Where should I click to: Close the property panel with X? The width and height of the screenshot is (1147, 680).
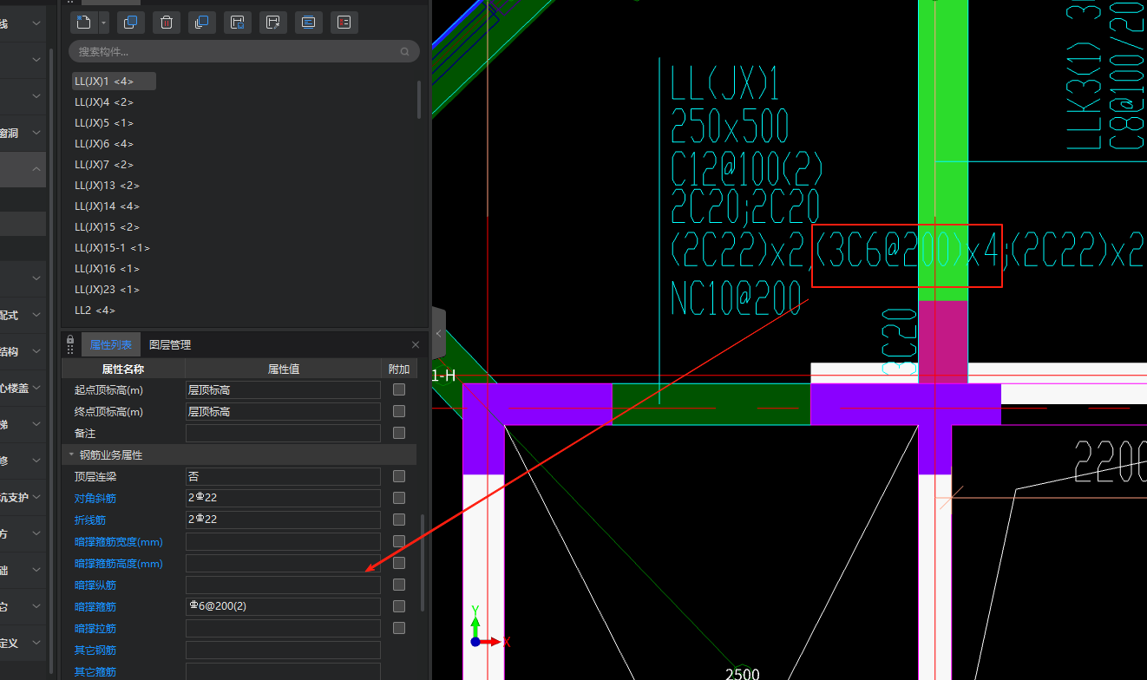[416, 345]
